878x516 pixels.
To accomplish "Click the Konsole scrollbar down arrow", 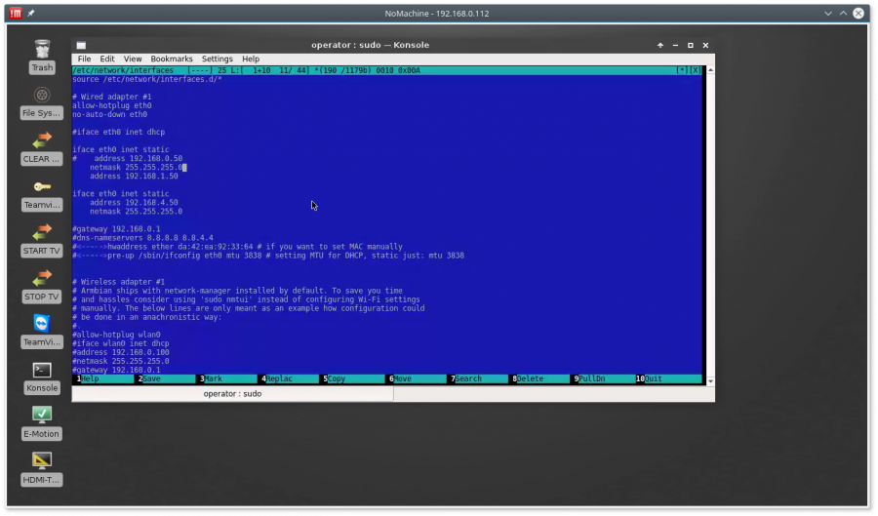I will (x=709, y=379).
